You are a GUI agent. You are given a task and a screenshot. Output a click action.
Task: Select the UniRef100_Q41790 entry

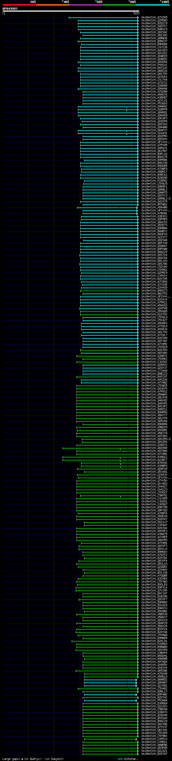click(x=154, y=74)
